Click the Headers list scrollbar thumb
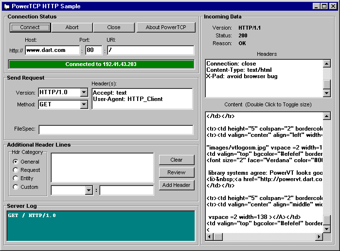 tap(327, 84)
